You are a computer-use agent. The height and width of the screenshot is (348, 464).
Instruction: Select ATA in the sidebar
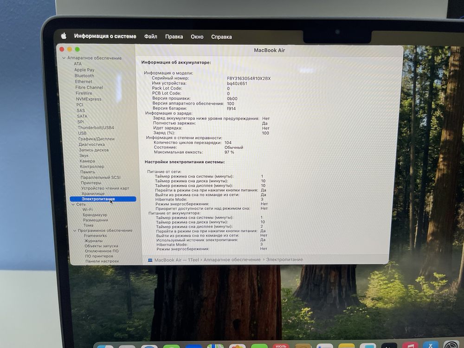pos(77,64)
